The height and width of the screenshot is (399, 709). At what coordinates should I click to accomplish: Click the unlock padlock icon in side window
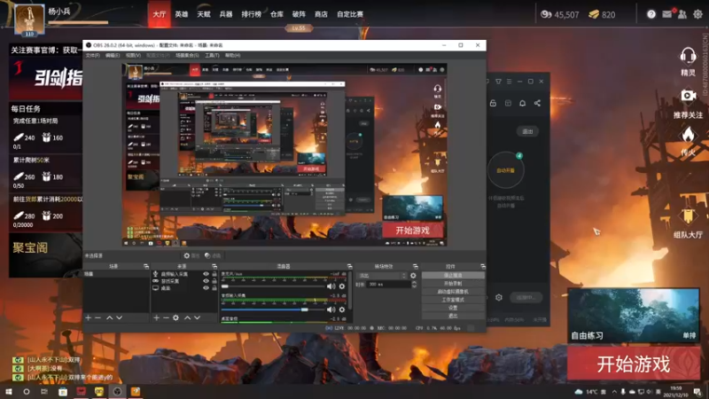tap(493, 103)
